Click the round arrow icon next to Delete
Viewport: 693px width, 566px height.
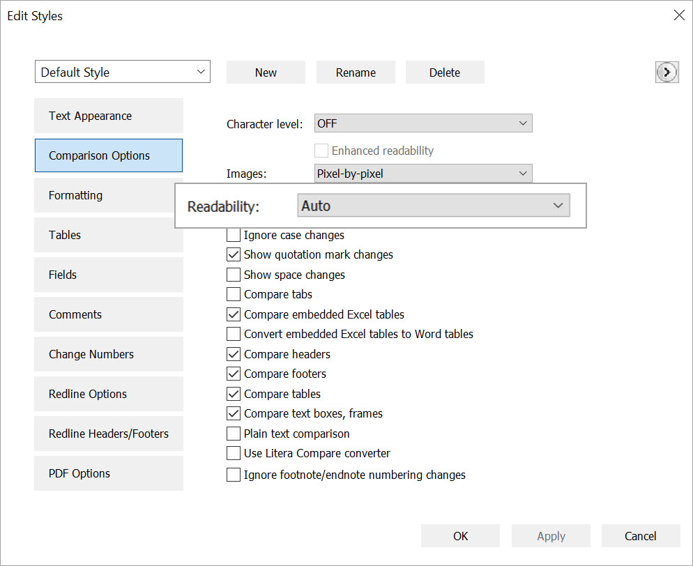tap(667, 72)
